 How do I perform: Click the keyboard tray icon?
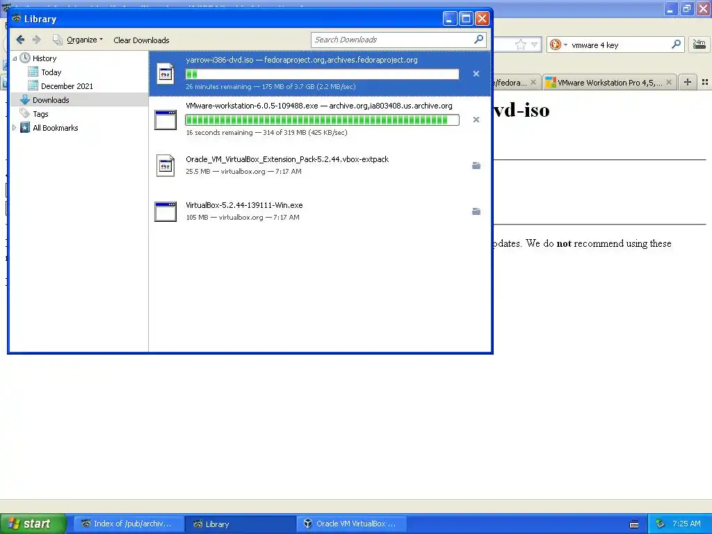(634, 524)
